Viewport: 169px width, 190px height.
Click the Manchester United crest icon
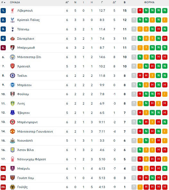click(x=13, y=131)
